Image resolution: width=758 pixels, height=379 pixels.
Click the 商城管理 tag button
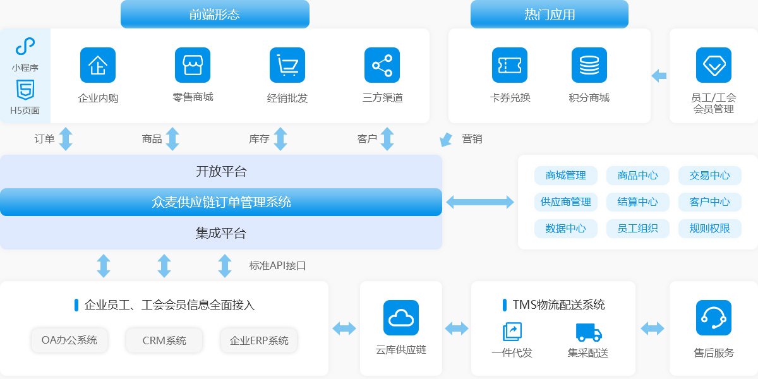click(566, 176)
